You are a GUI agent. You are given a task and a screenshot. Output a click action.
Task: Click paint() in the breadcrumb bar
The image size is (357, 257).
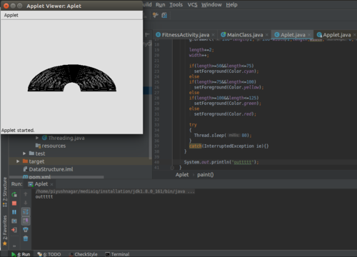[206, 175]
